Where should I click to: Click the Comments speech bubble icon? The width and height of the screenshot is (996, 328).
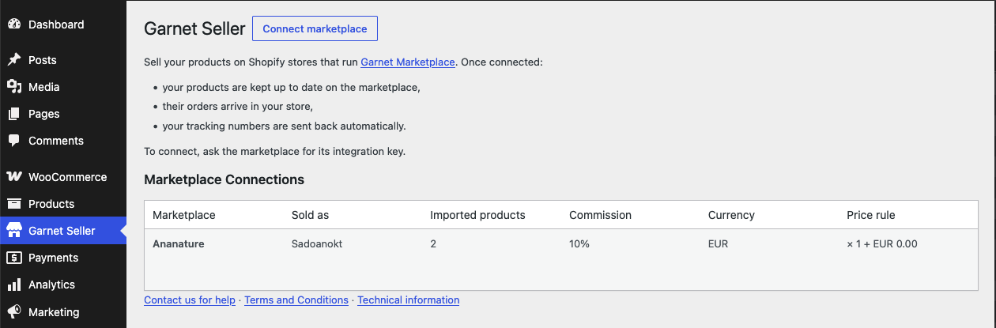pyautogui.click(x=14, y=141)
